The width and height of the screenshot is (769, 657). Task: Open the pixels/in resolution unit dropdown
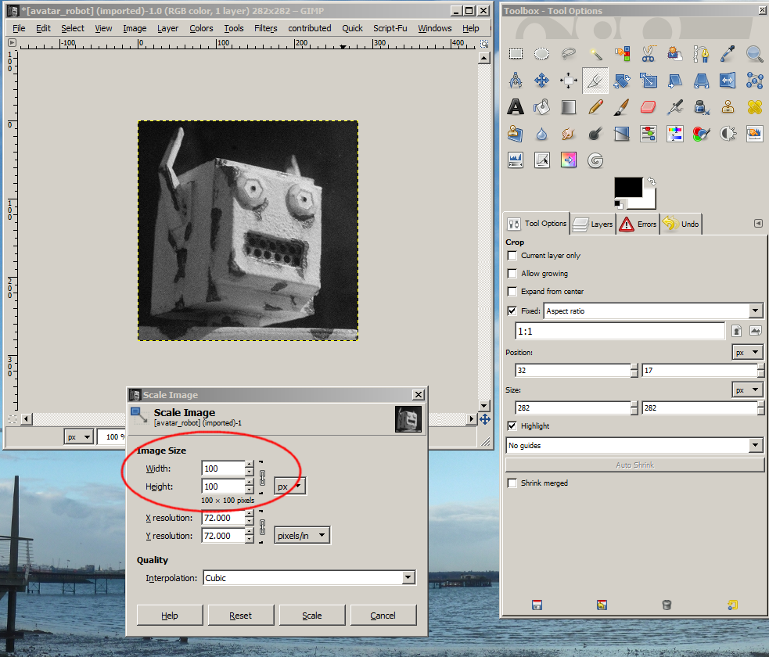(303, 536)
